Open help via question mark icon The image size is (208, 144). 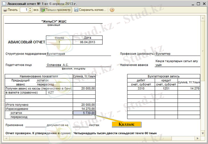point(112,10)
